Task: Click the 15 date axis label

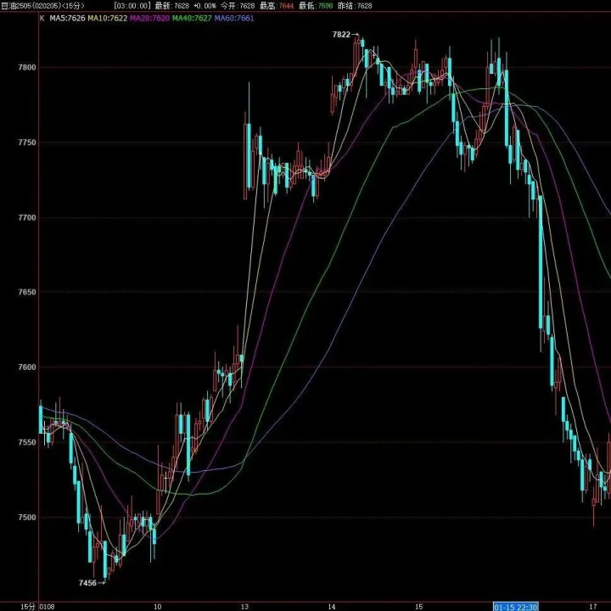Action: coord(419,607)
